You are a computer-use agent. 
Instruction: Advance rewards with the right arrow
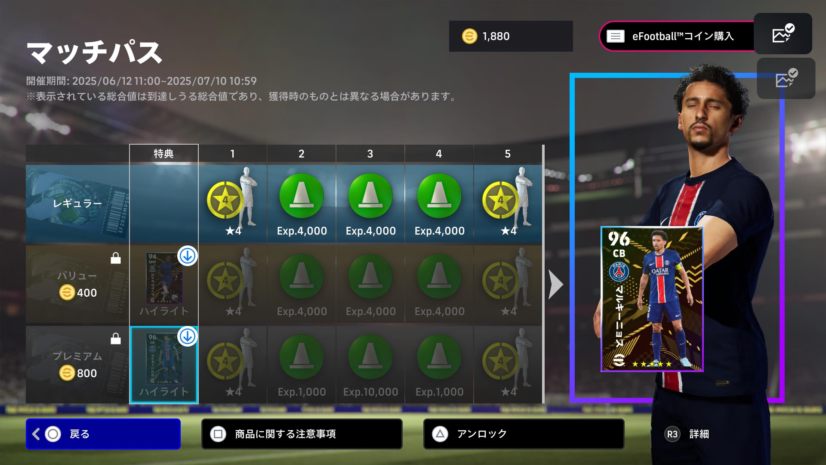[x=555, y=284]
